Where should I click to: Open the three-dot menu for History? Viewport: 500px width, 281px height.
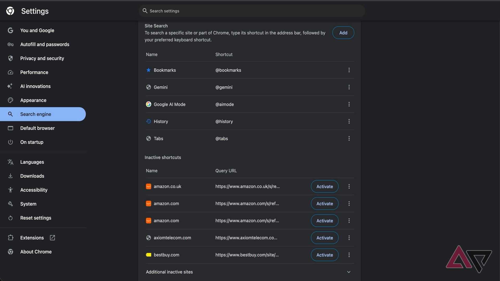point(349,121)
